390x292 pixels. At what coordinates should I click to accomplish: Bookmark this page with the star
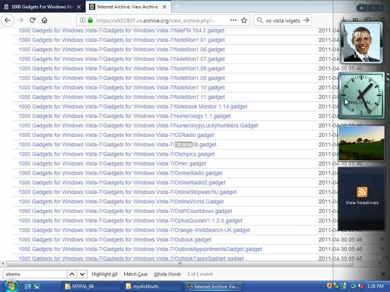point(244,21)
